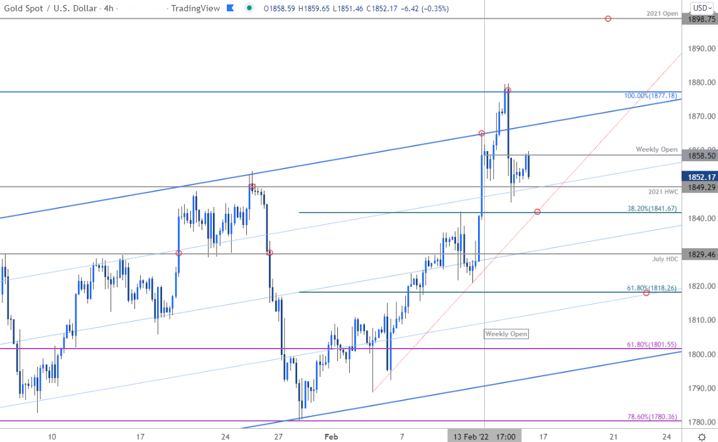Click the 100.00%(1877.18) Fibonacci label
718x442 pixels.
650,95
